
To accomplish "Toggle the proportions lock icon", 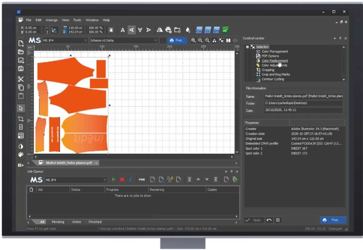I will pos(111,30).
